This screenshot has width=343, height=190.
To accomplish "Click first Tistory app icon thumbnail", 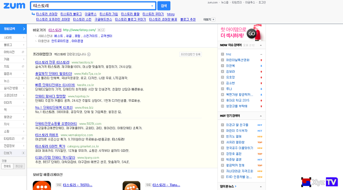I will (x=42, y=185).
